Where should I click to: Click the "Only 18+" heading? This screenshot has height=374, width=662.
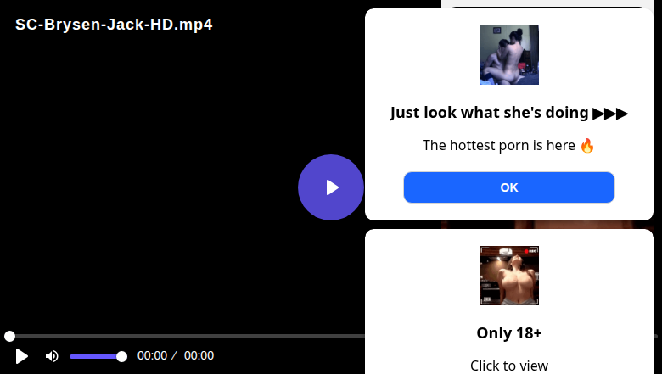click(509, 332)
